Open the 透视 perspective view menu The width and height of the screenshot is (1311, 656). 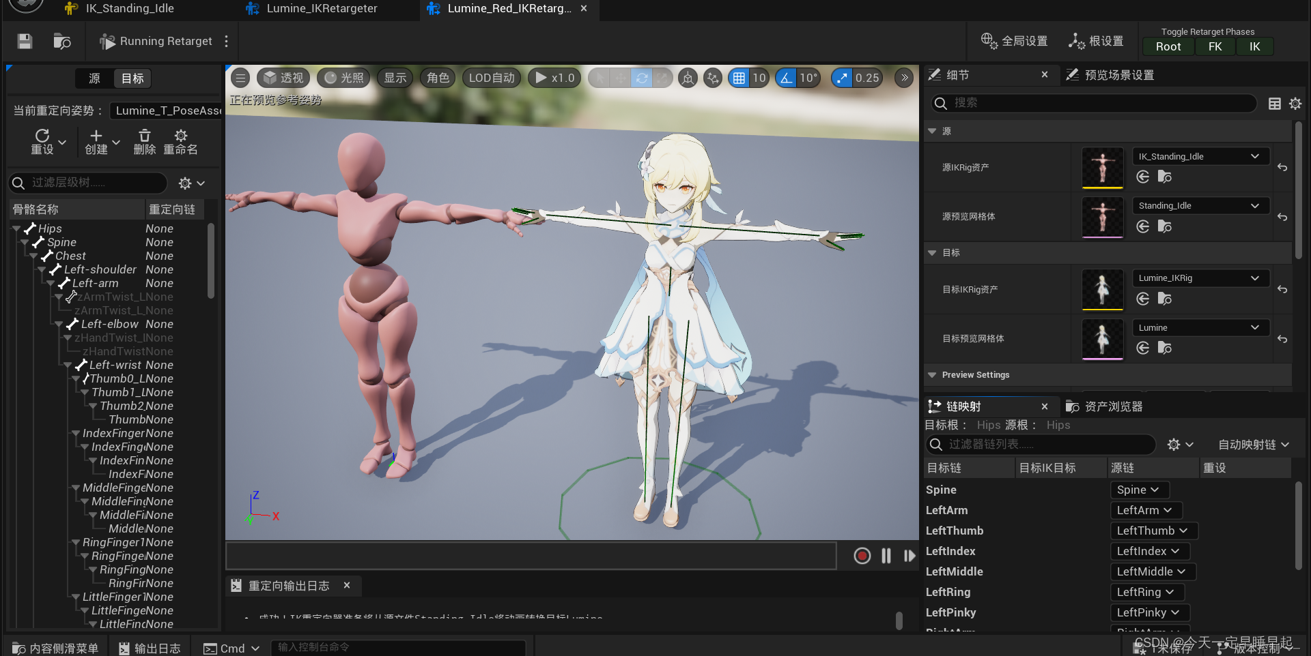pyautogui.click(x=283, y=78)
